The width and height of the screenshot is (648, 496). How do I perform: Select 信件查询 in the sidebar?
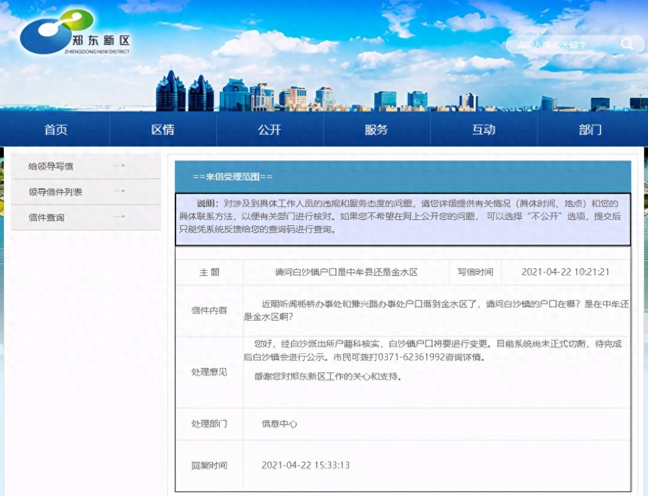coord(47,217)
